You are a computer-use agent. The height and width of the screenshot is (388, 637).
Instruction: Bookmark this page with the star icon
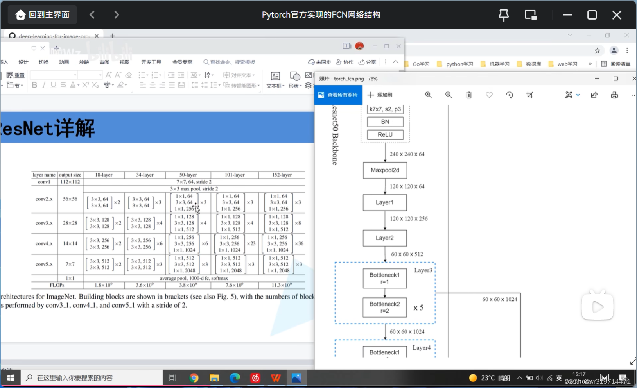(x=597, y=50)
